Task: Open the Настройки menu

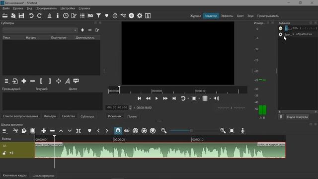Action: pyautogui.click(x=68, y=8)
